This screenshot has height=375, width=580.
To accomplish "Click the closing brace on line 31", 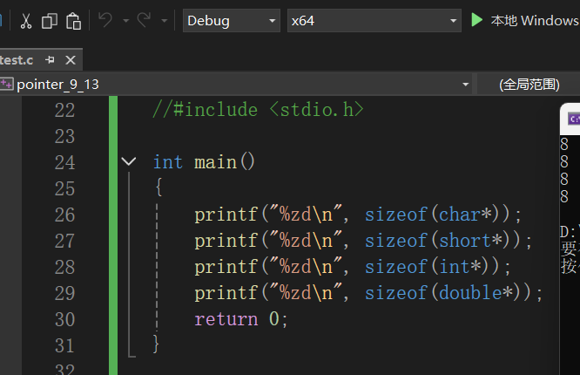I will click(x=156, y=344).
